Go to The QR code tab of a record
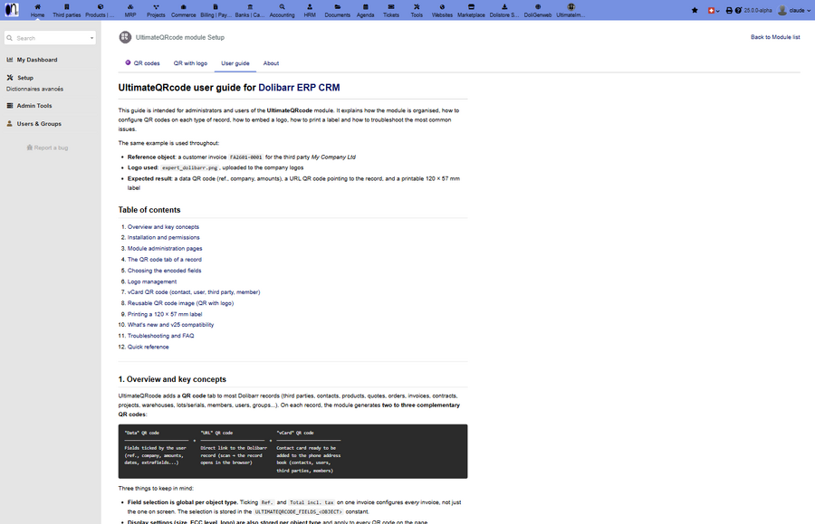815x524 pixels. point(165,259)
